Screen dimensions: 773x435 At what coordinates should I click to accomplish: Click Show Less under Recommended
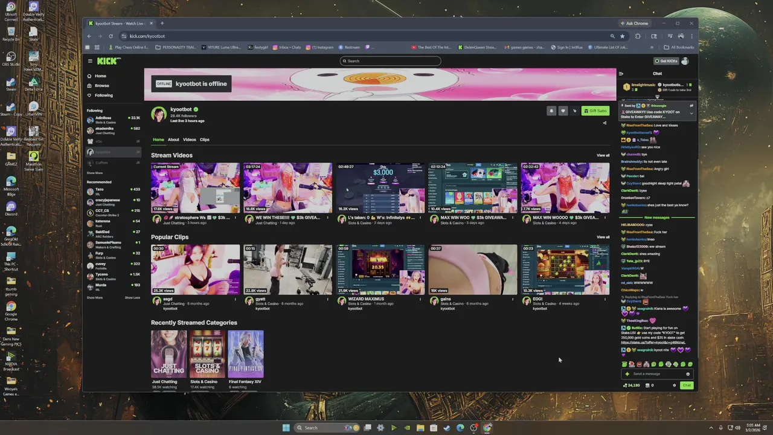click(x=132, y=297)
